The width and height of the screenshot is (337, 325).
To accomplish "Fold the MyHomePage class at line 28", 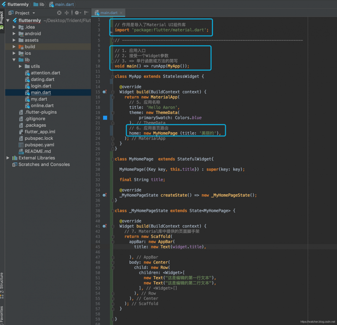I will point(113,159).
